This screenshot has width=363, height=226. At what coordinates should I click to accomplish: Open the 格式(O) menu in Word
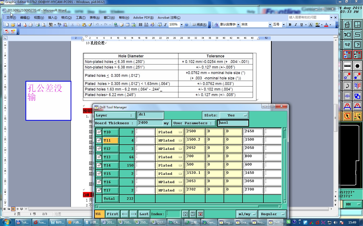click(x=66, y=18)
